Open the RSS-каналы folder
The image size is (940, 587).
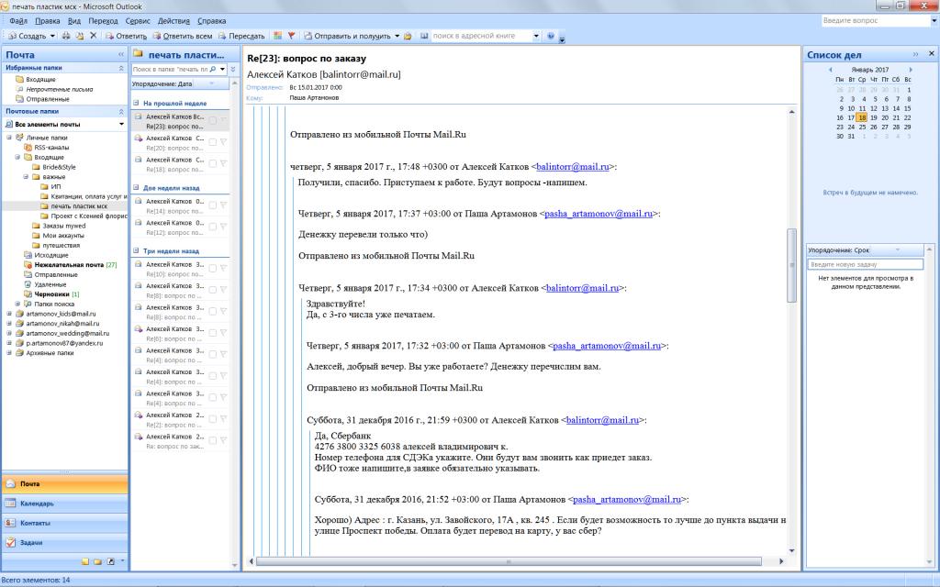tap(51, 148)
